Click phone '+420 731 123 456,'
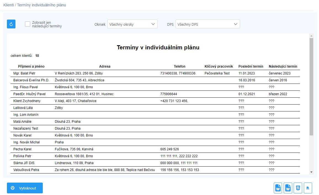This screenshot has width=319, height=195. pyautogui.click(x=174, y=101)
